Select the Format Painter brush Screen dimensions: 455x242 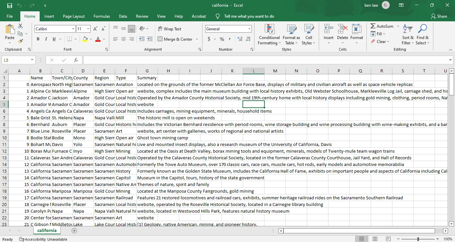pos(20,41)
